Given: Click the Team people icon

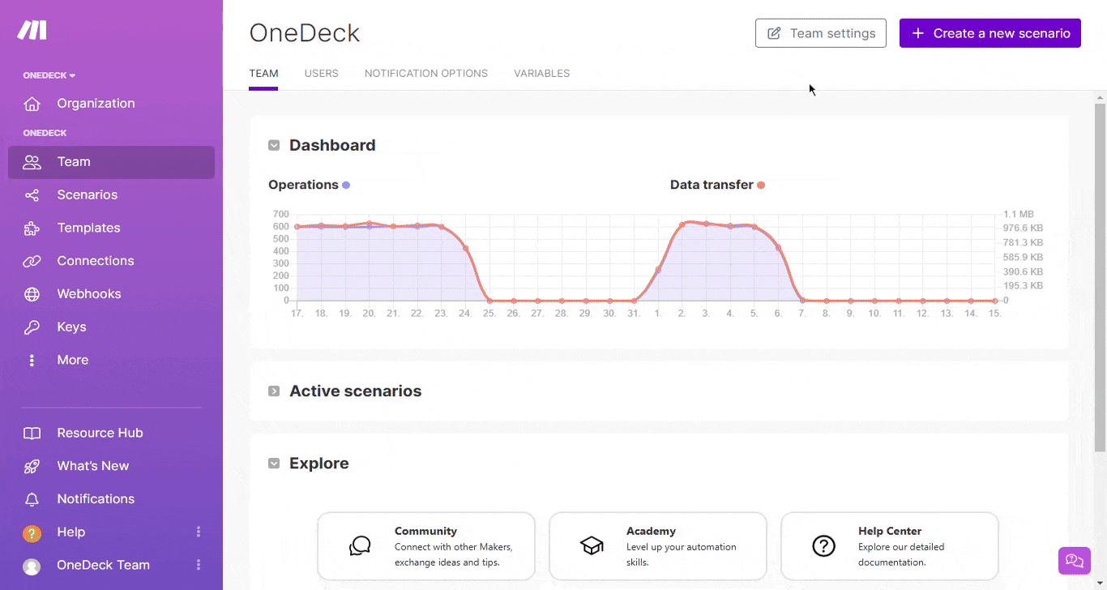Looking at the screenshot, I should [32, 162].
